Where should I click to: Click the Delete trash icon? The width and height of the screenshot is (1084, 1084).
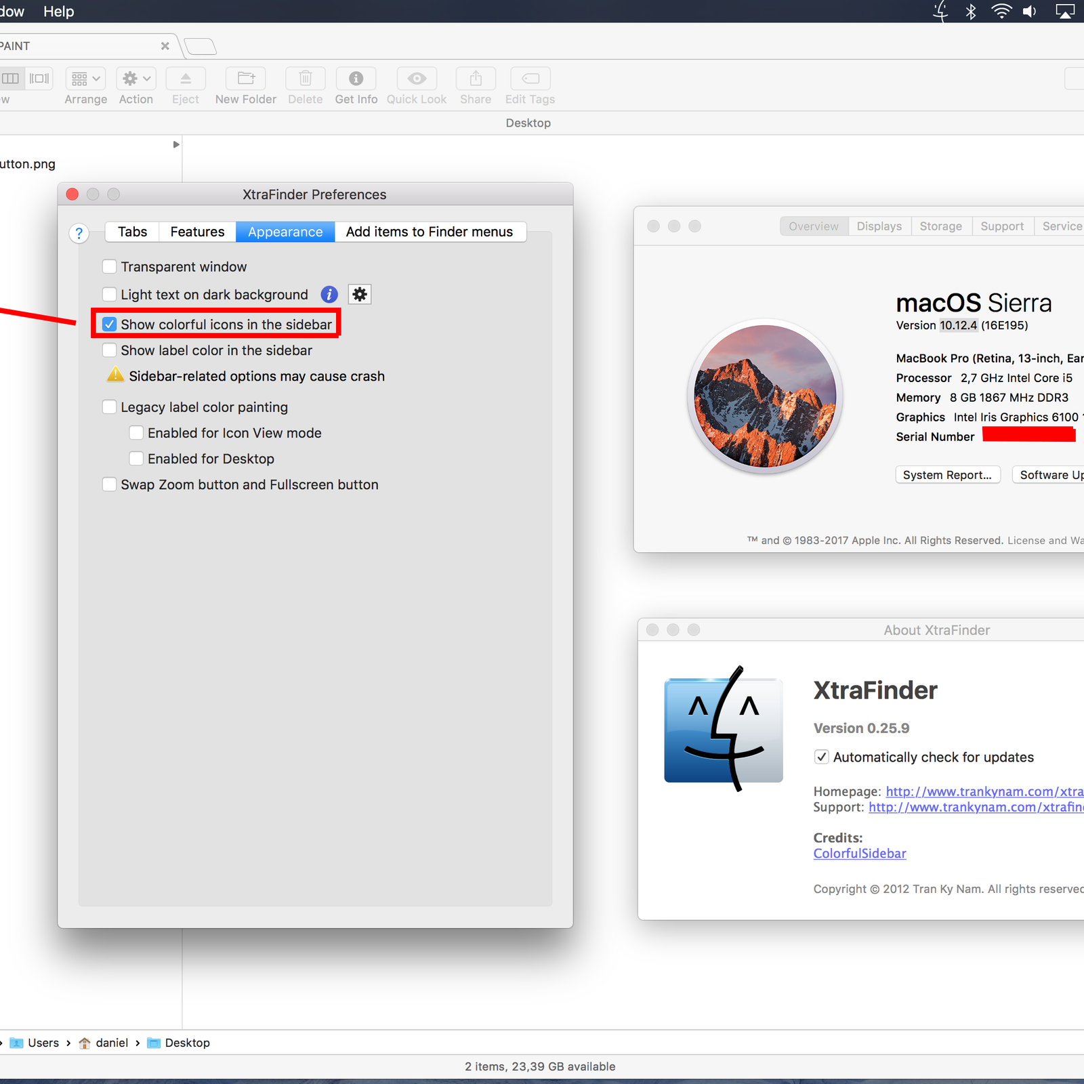click(306, 79)
